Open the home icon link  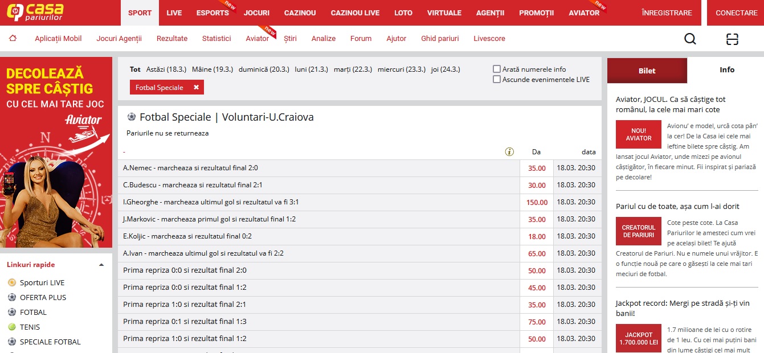coord(13,39)
